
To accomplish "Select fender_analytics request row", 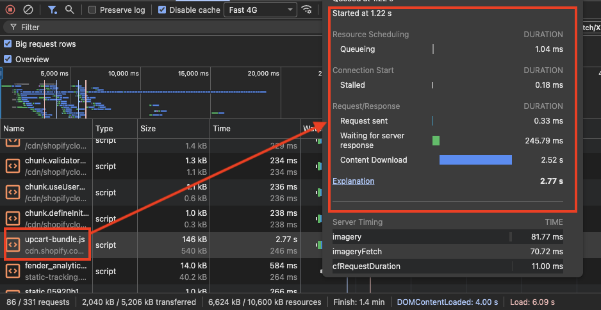I will (x=161, y=271).
